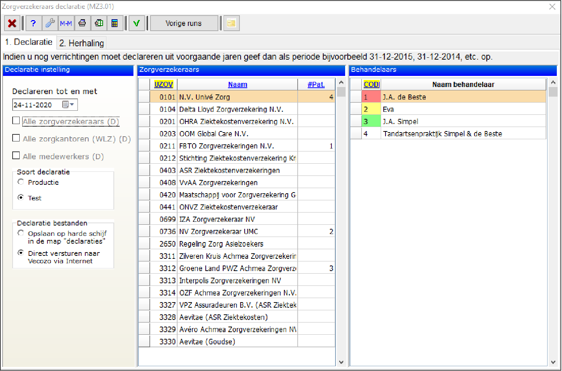Select OHRA Ziektekostenverzekering N.V. row

point(238,121)
